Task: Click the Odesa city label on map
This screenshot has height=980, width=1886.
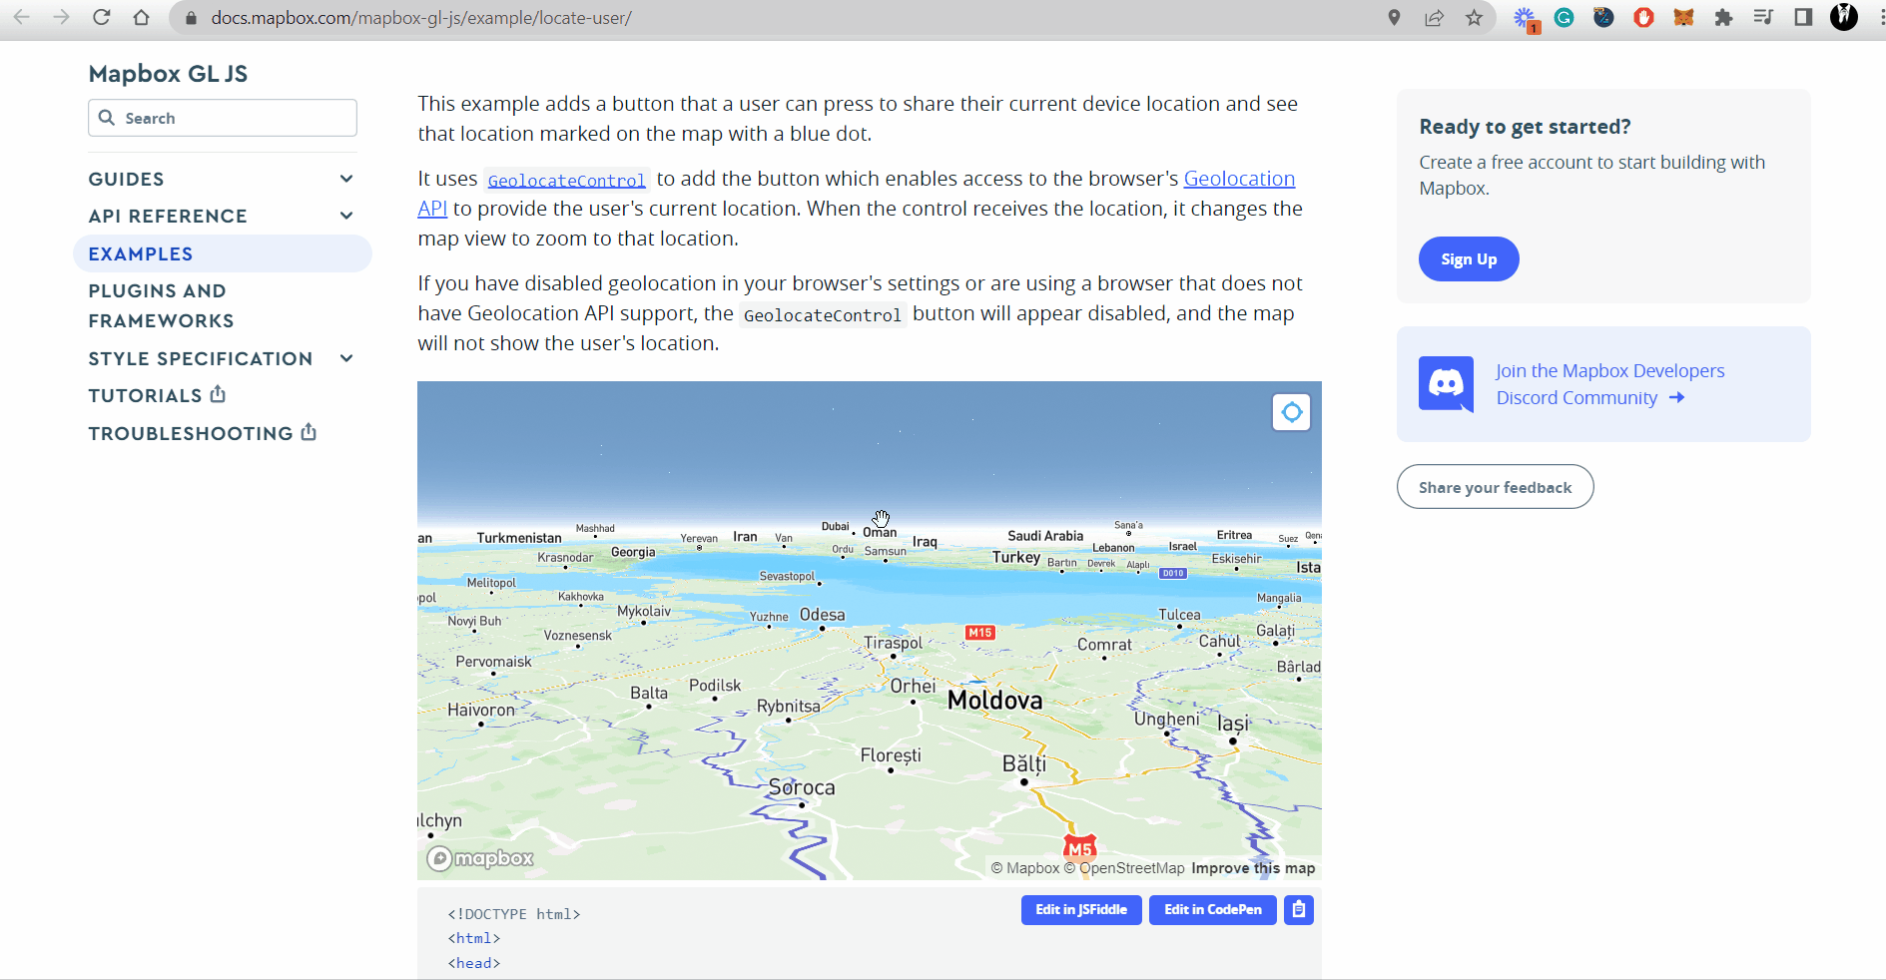Action: click(x=823, y=615)
